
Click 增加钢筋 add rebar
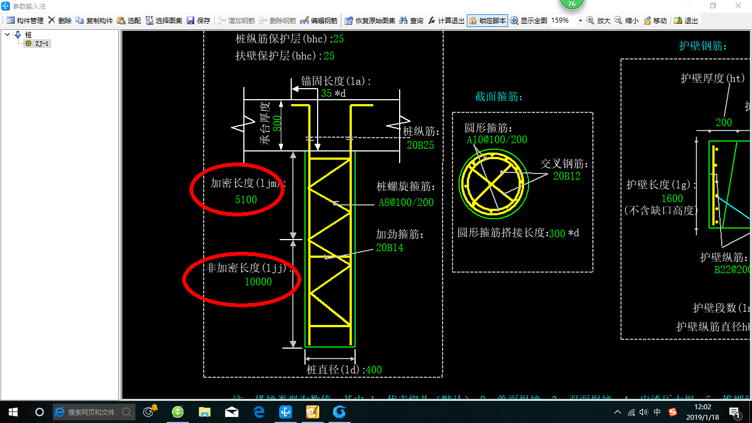click(236, 20)
